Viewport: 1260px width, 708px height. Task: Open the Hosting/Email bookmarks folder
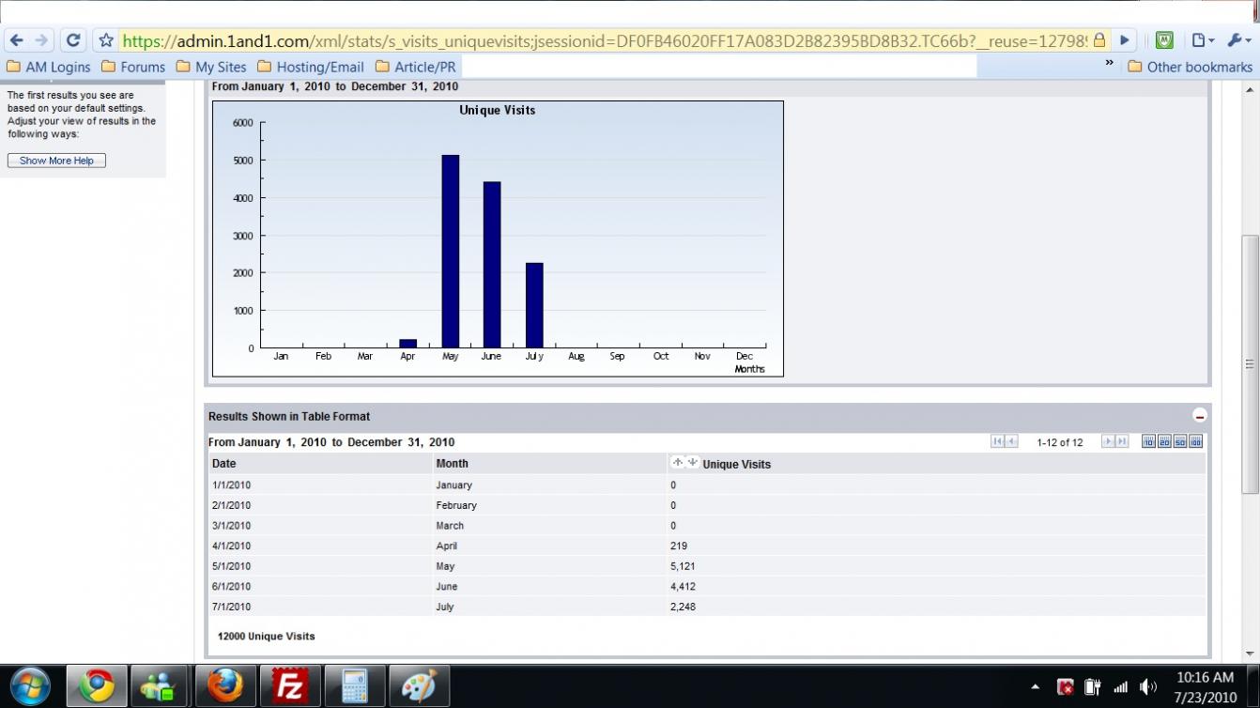310,67
